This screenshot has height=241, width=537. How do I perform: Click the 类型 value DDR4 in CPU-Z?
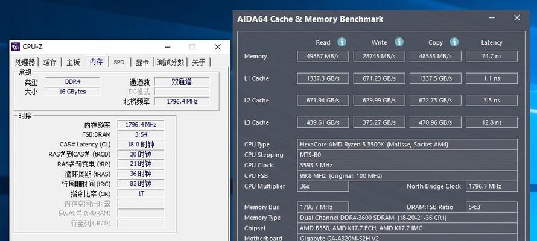click(72, 82)
